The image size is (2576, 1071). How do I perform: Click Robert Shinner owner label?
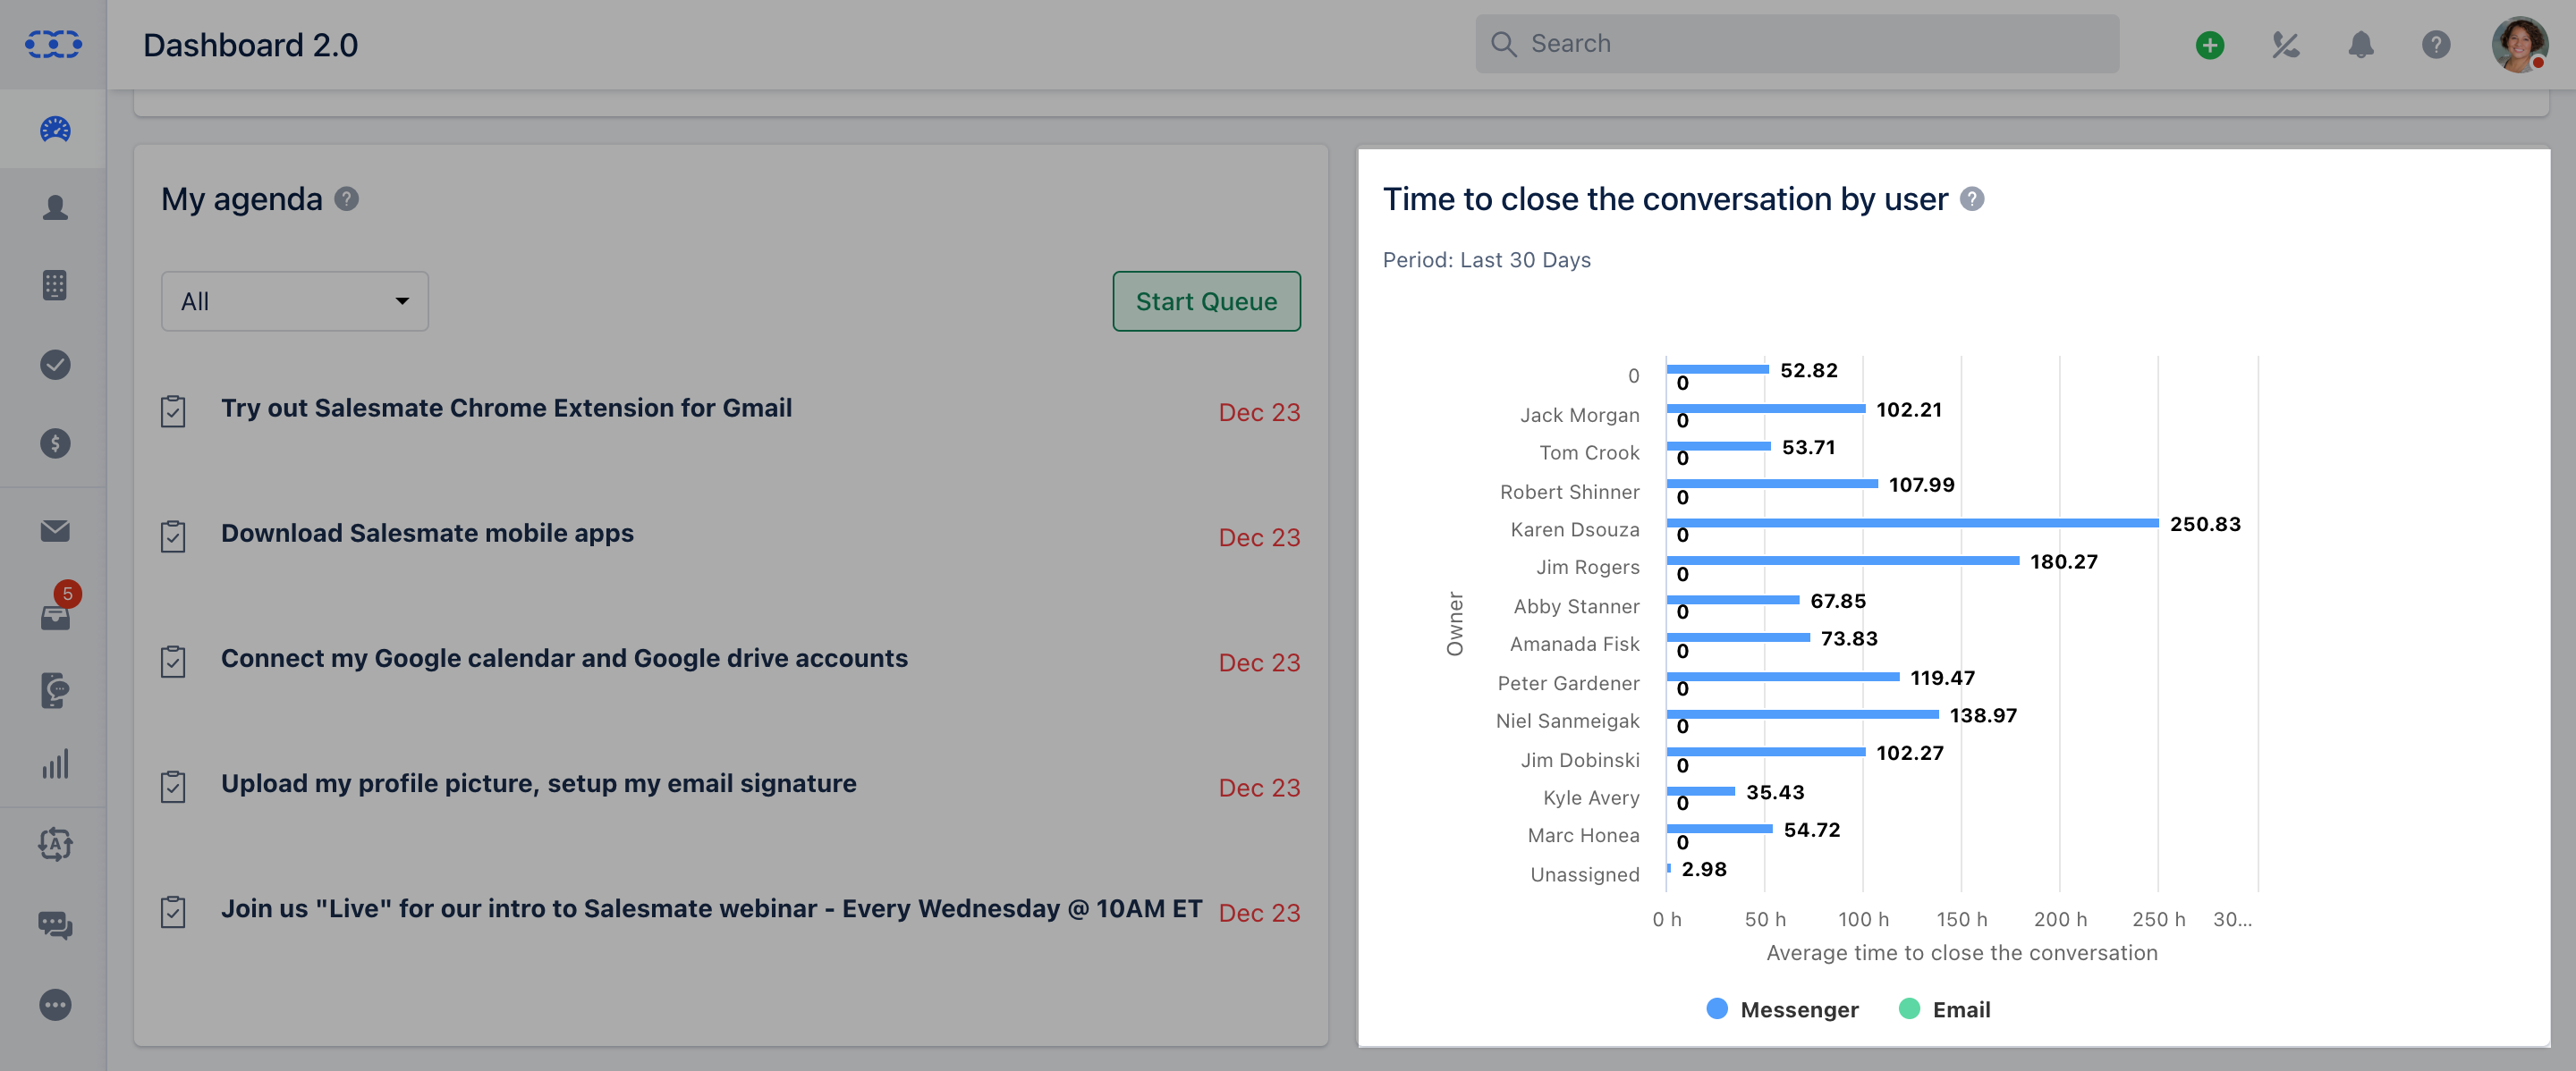coord(1569,492)
